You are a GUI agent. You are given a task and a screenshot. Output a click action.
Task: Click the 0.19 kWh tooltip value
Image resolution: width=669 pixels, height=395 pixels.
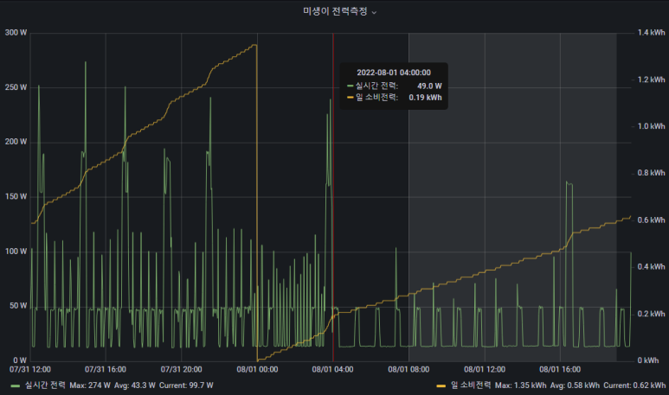tap(426, 98)
